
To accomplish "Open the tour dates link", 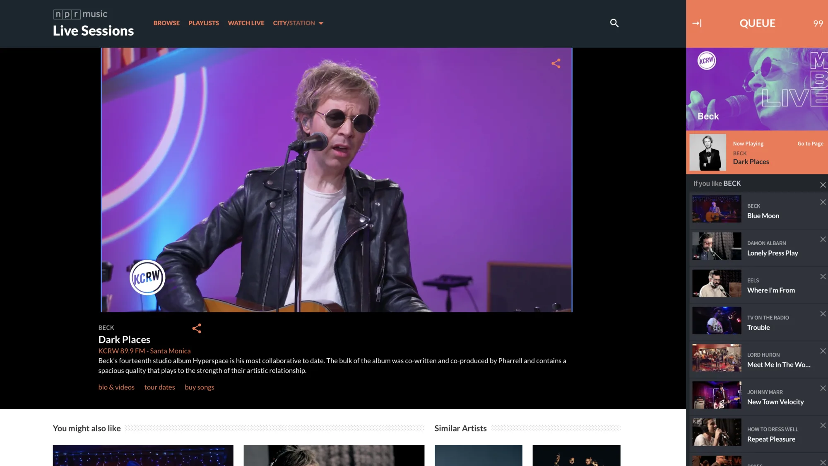I will [159, 387].
